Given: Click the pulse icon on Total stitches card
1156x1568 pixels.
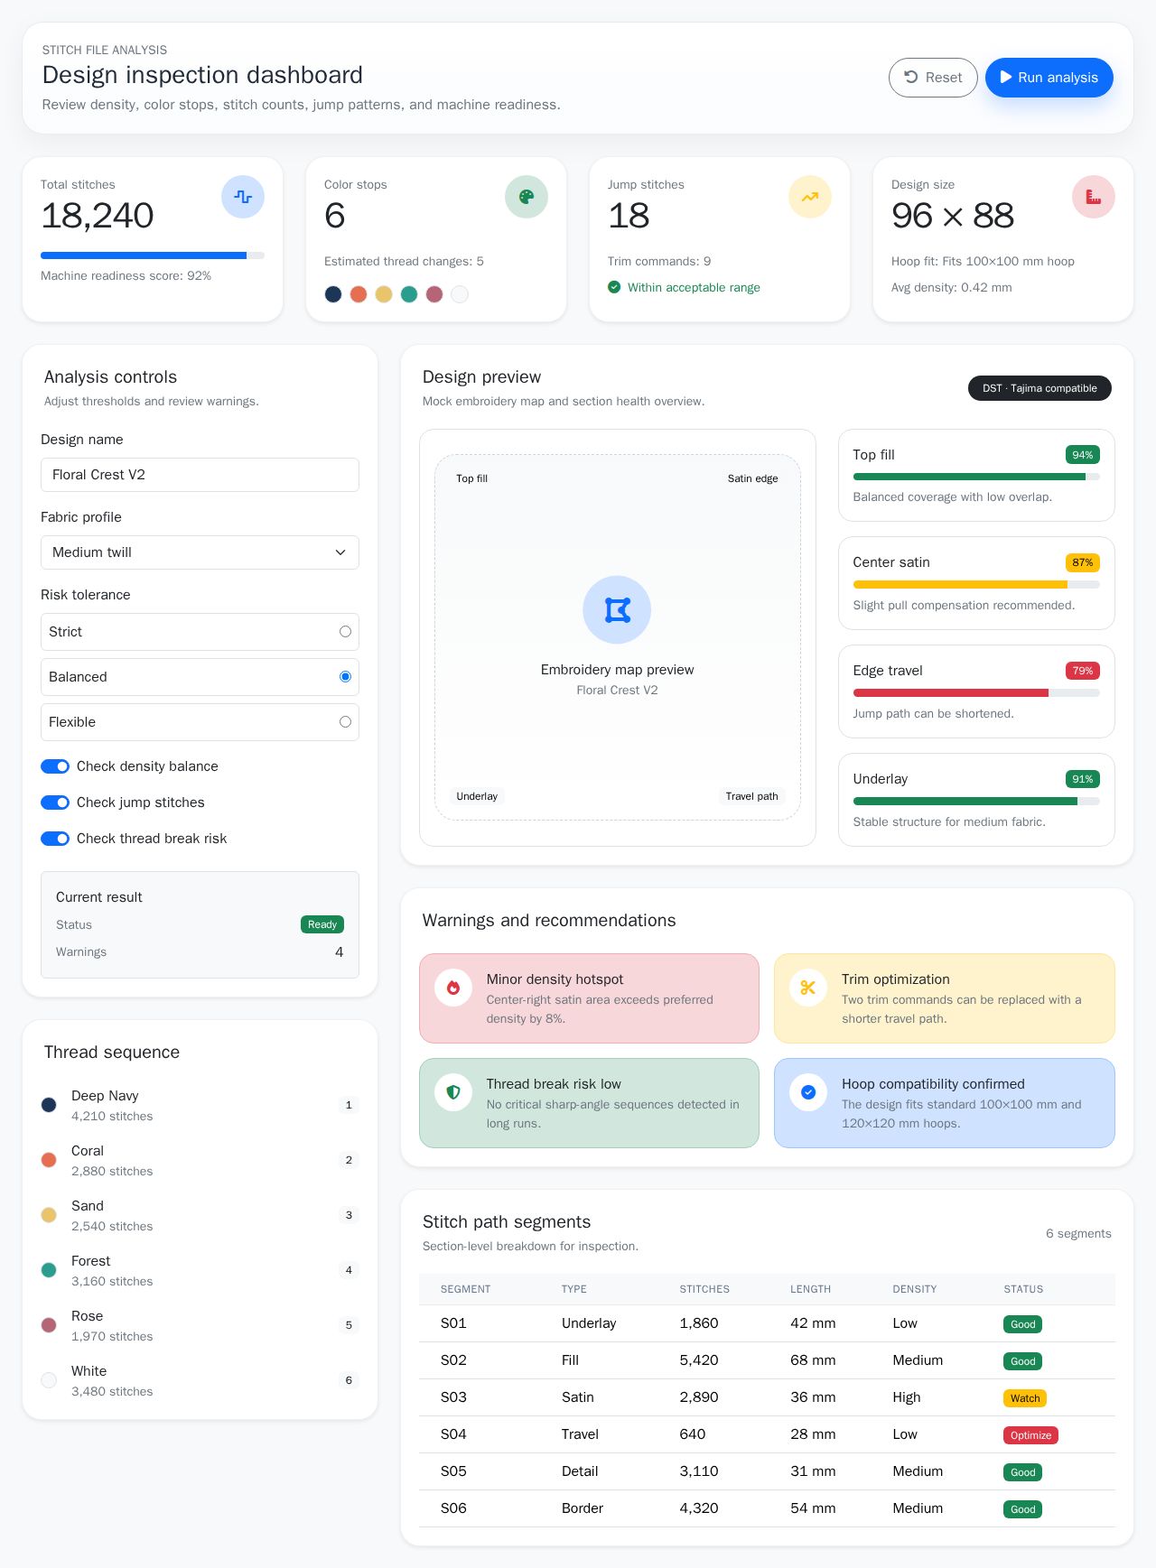Looking at the screenshot, I should [243, 197].
